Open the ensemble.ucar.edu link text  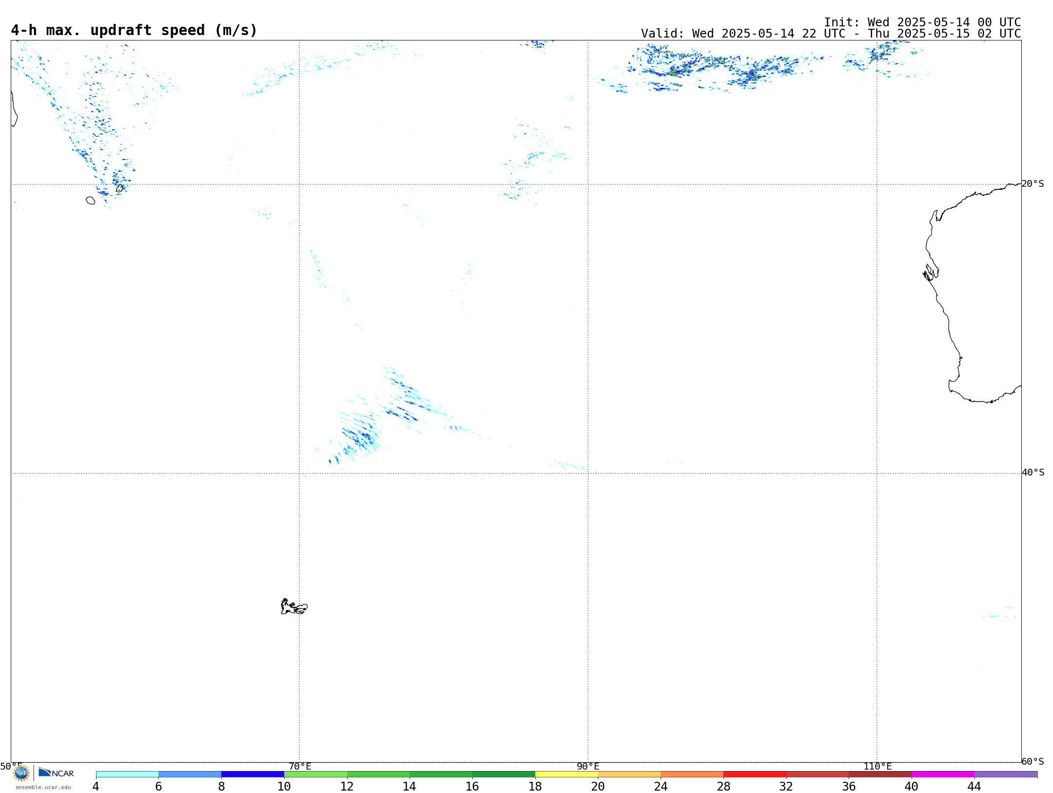[x=43, y=787]
